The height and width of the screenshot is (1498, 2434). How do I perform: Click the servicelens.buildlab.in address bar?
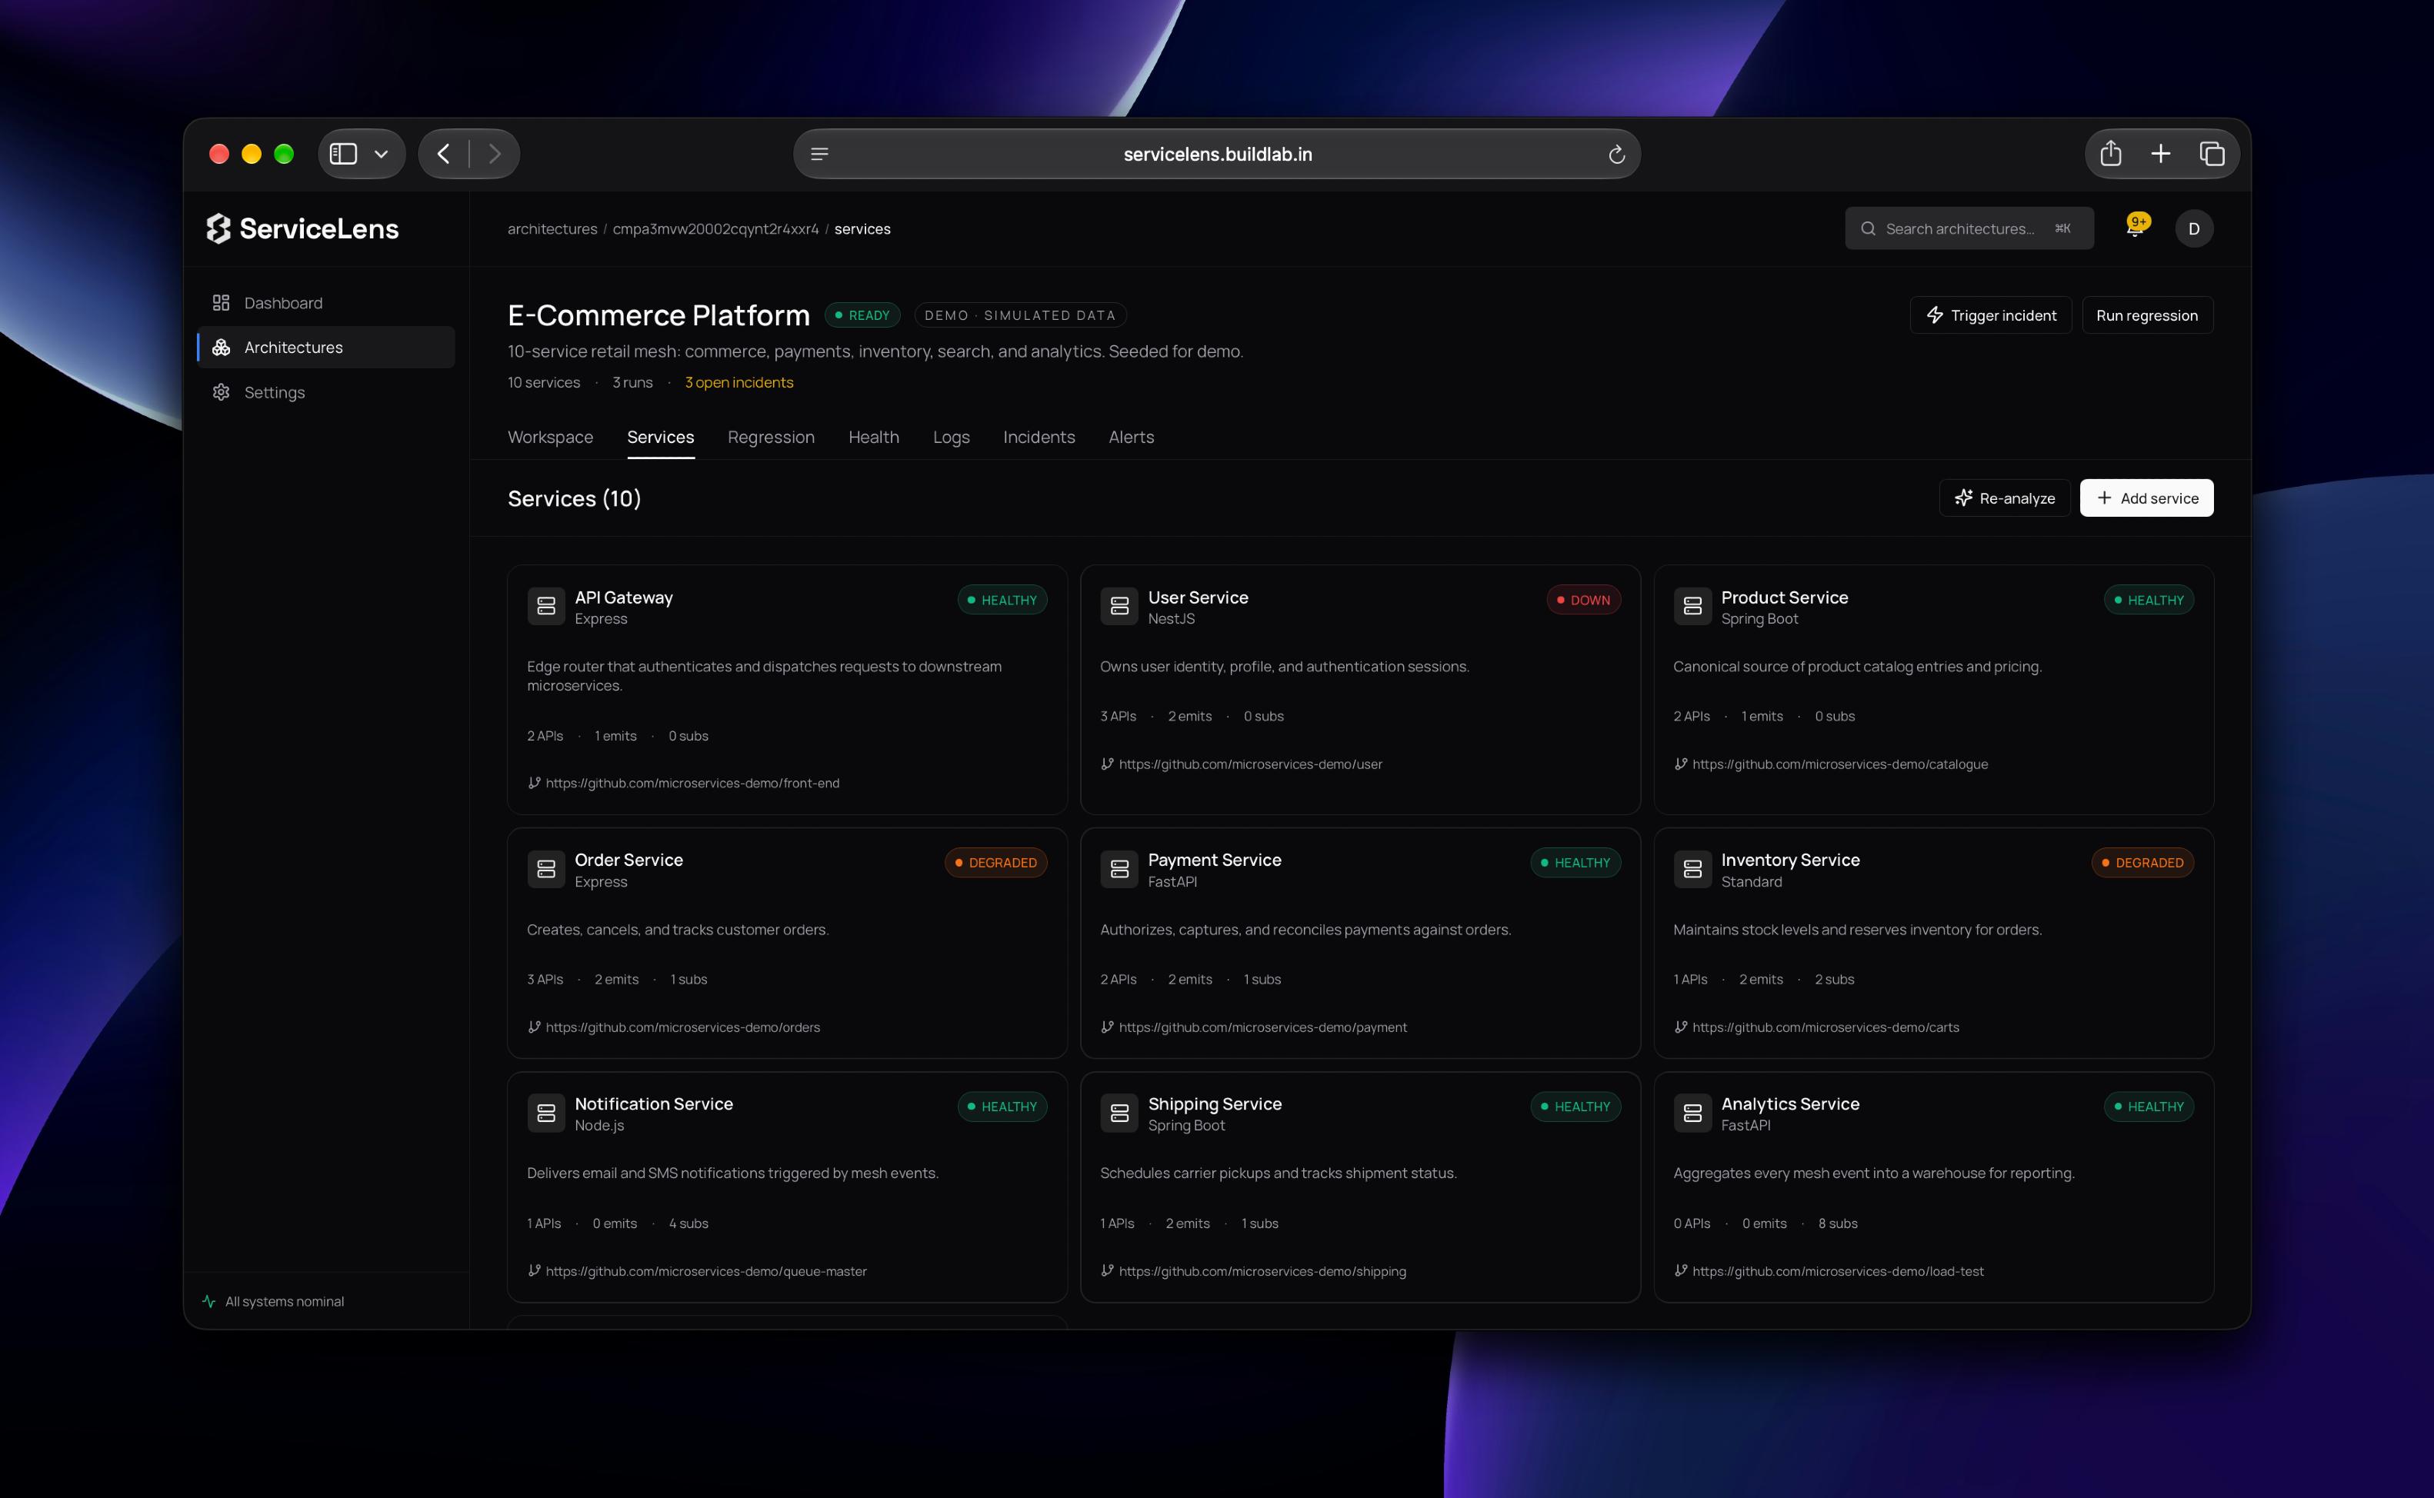(x=1217, y=155)
